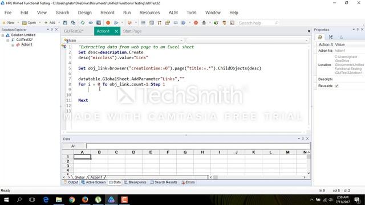This screenshot has width=365, height=205.
Task: Open the Resources menu
Action: tap(149, 13)
